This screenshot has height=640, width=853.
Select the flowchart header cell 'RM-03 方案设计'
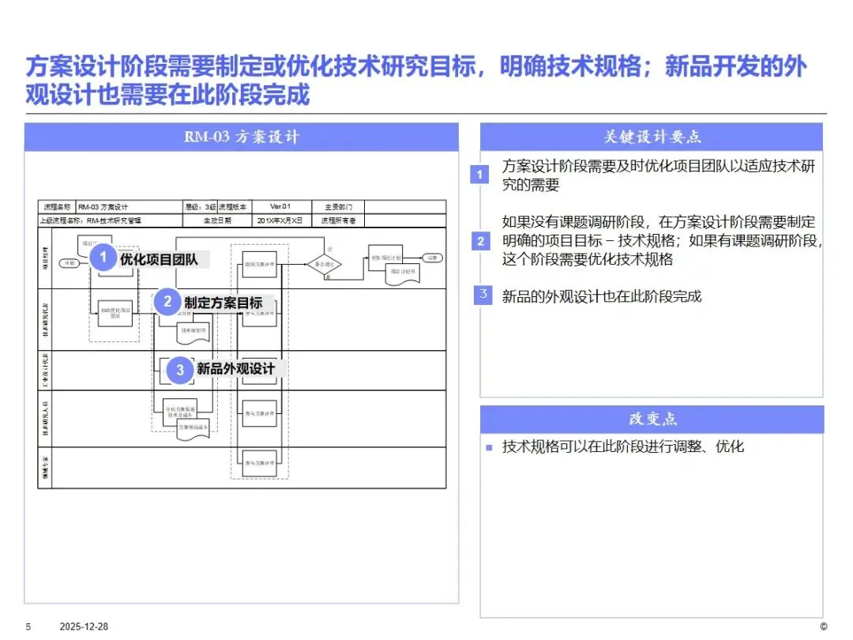point(130,207)
